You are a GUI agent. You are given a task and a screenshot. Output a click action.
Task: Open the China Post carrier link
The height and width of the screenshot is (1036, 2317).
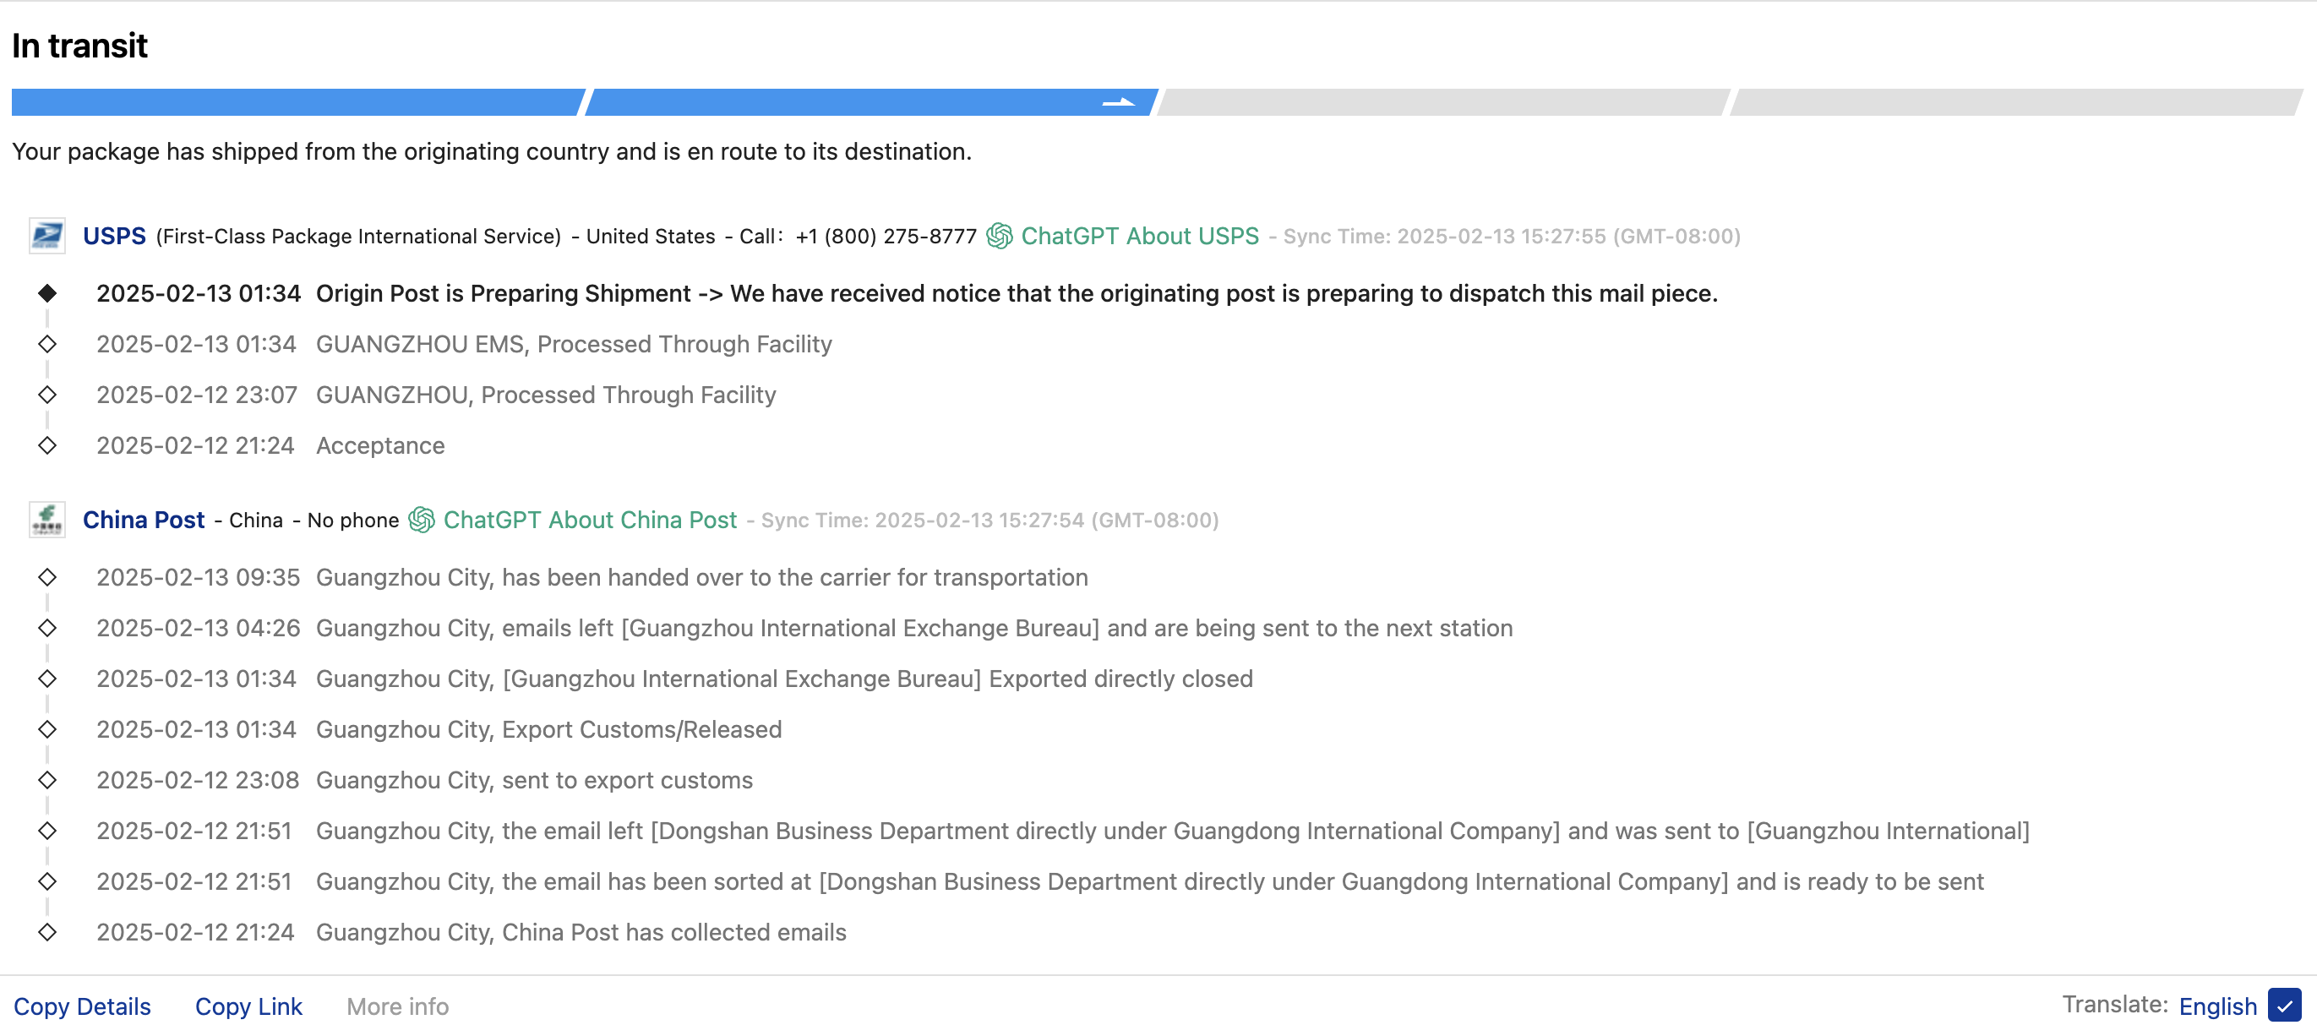[x=144, y=520]
